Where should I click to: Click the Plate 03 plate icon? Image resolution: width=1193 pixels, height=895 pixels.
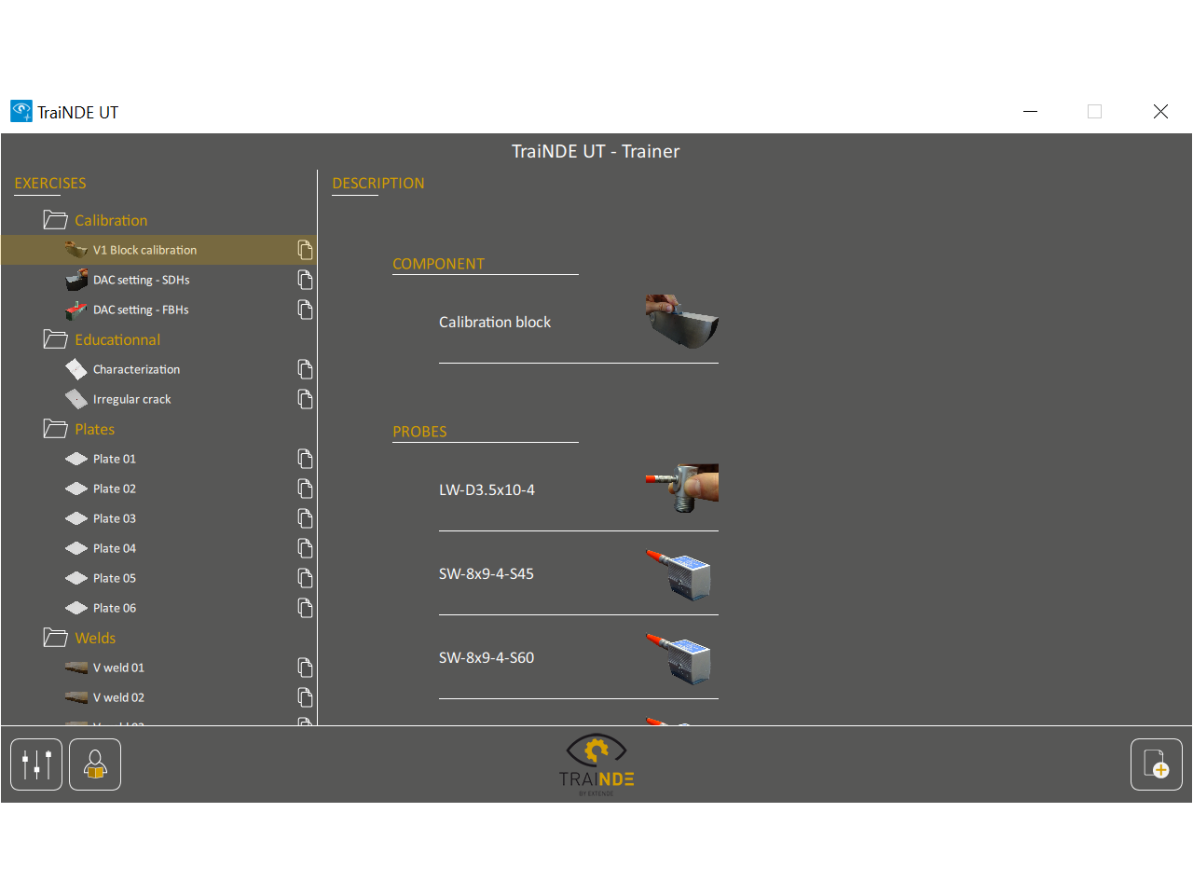pyautogui.click(x=76, y=518)
